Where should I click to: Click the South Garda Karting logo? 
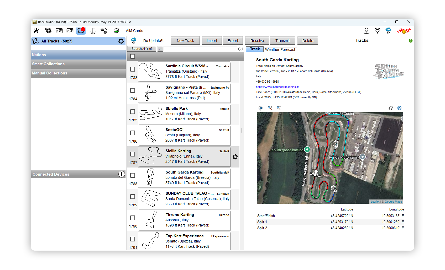389,71
